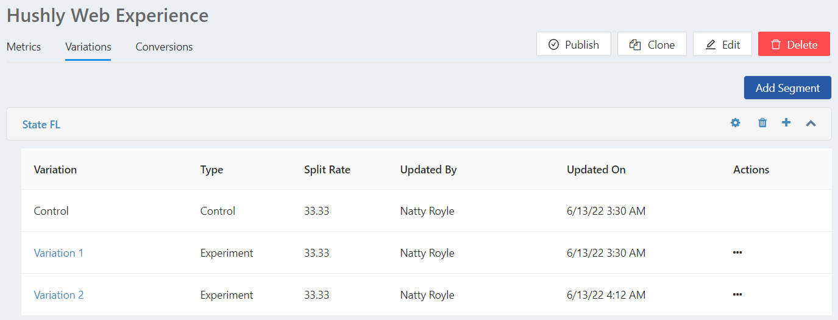Click Variation 1 row's 33.33 split rate

[316, 253]
